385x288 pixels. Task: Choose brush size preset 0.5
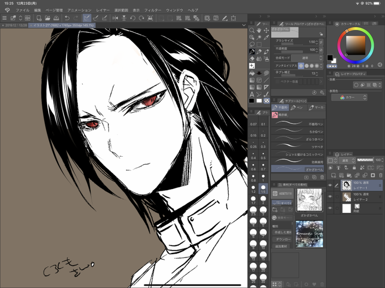coord(263,156)
